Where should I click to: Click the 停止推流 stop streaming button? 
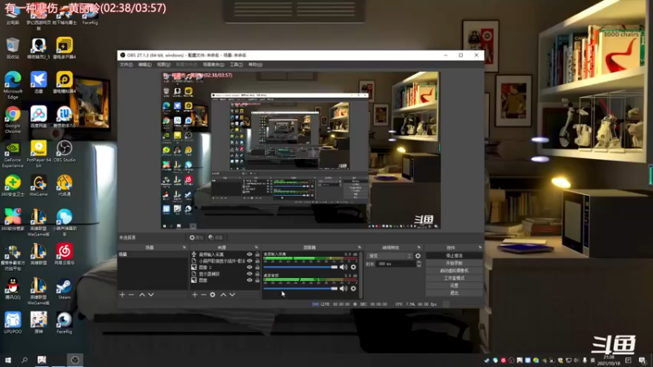(454, 255)
